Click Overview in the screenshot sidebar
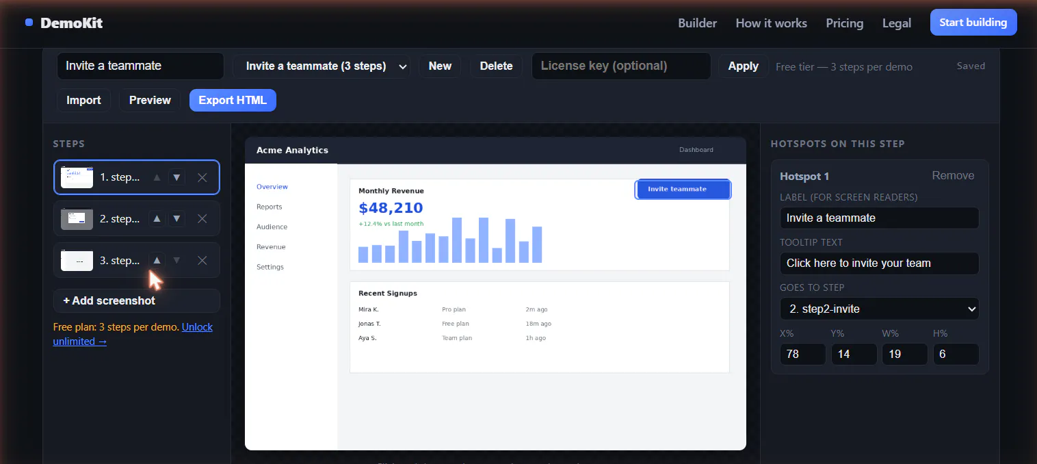 pos(272,187)
